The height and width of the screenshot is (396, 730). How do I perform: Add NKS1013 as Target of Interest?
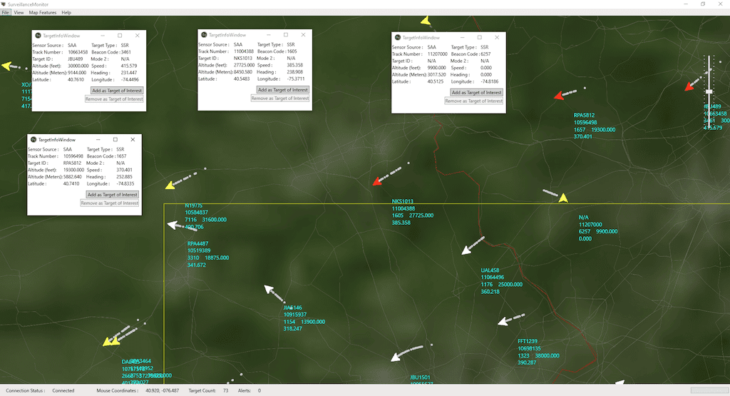pyautogui.click(x=283, y=89)
